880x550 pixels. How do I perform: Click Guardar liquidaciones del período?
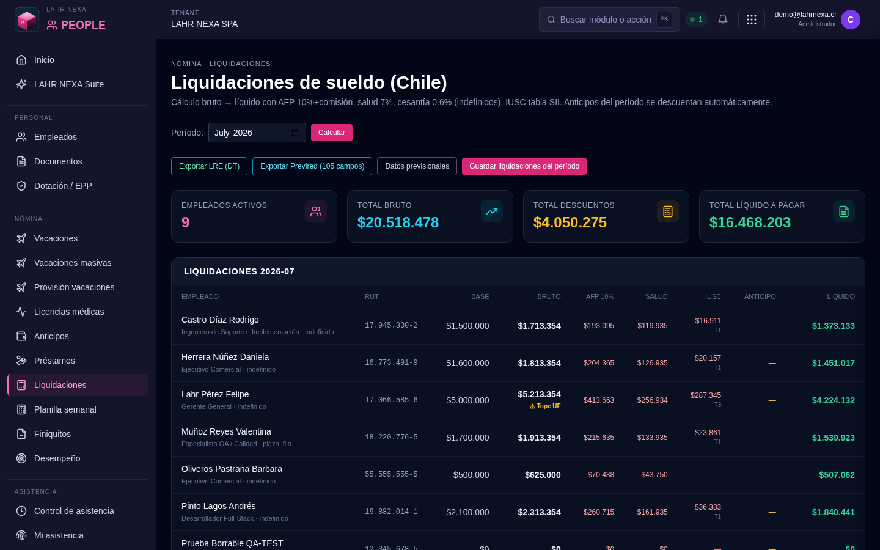(524, 166)
